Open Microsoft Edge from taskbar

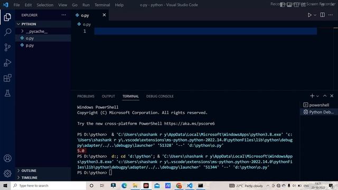(x=124, y=186)
